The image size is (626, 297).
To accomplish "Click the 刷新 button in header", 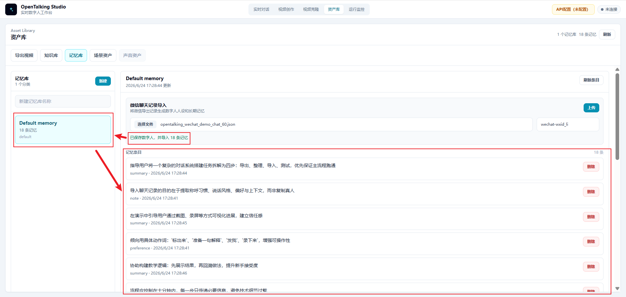I will [607, 35].
